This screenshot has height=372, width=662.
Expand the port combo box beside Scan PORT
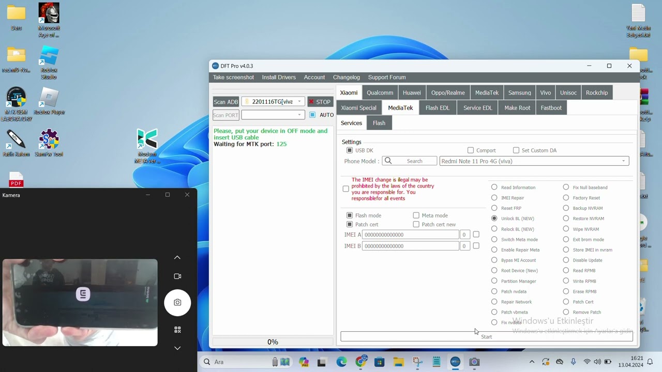pos(299,115)
